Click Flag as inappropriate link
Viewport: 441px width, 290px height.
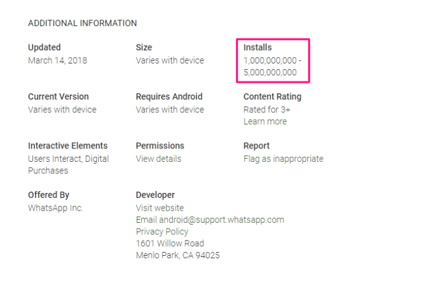point(283,159)
